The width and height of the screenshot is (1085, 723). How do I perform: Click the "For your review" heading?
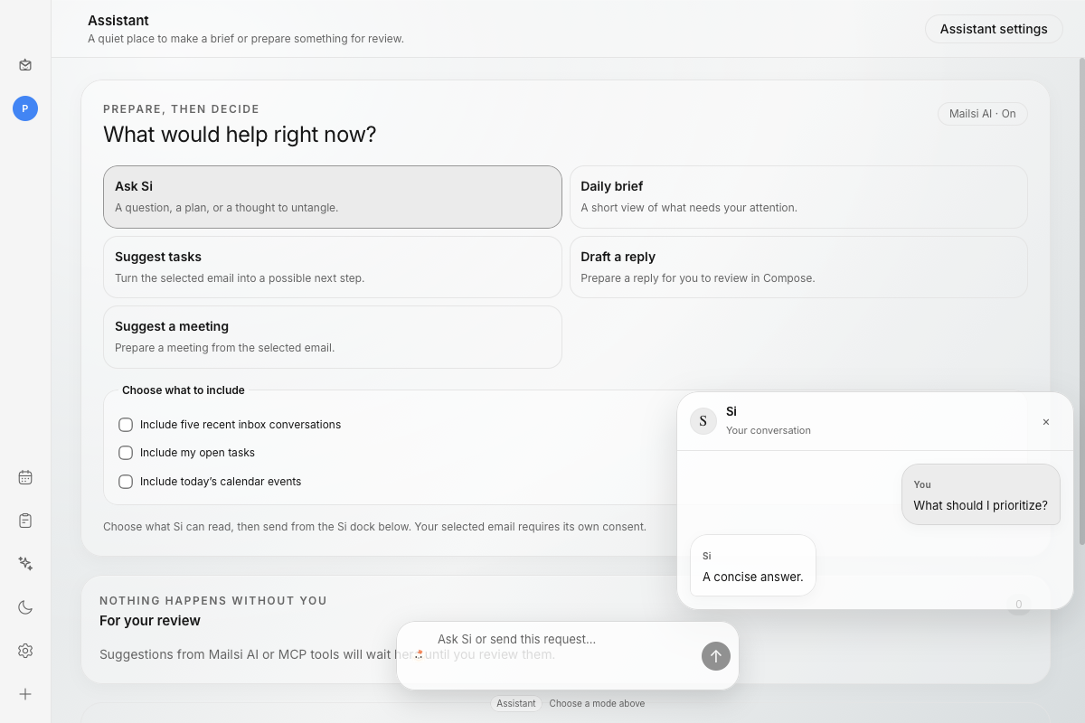click(150, 621)
